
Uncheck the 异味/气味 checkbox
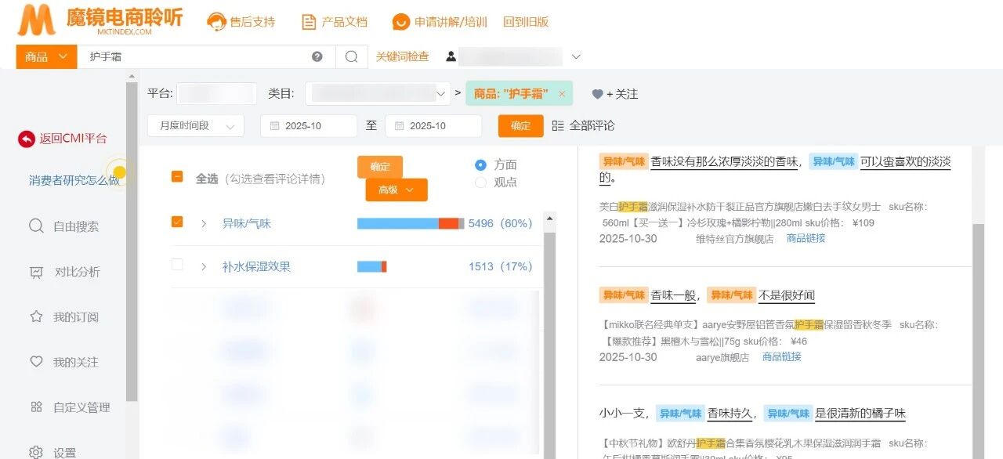pyautogui.click(x=177, y=222)
